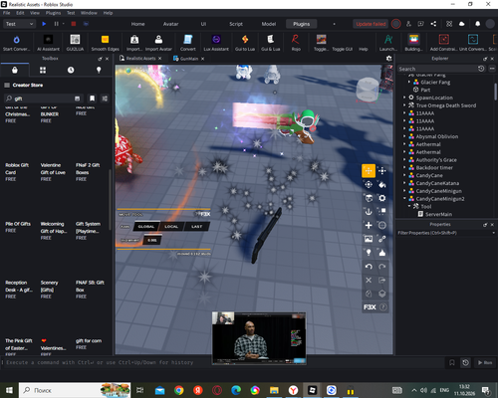Open Toolbox recent items tab

tap(71, 70)
